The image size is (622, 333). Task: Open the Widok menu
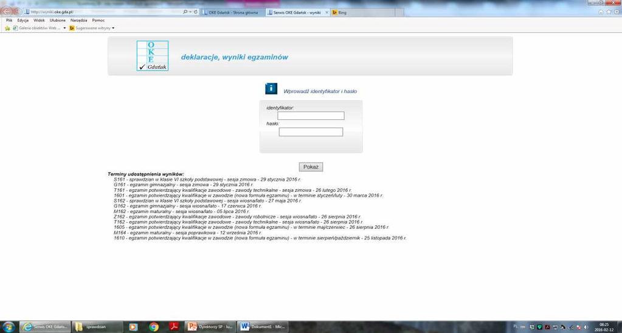tap(39, 20)
